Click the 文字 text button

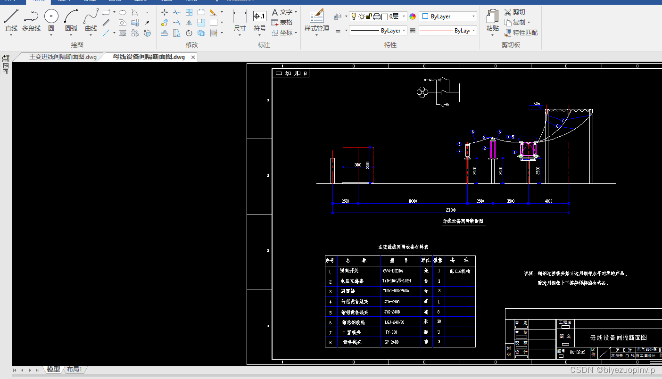click(x=282, y=12)
